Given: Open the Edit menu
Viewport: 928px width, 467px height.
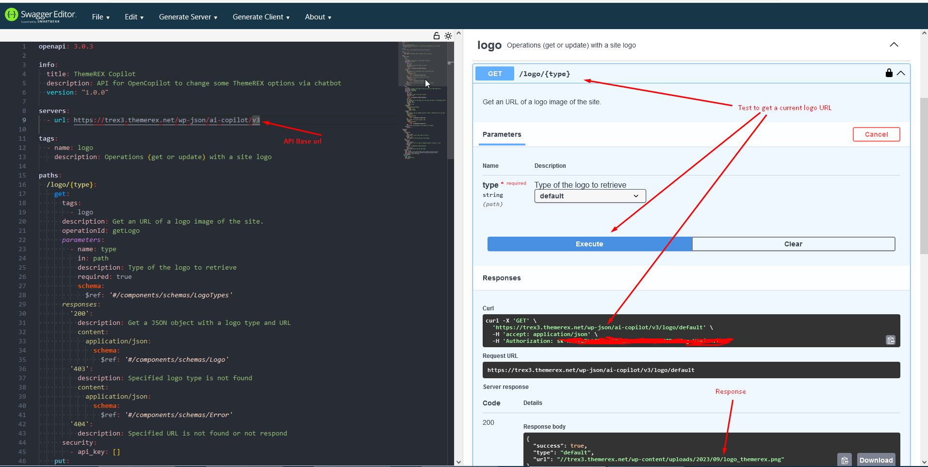Looking at the screenshot, I should 134,17.
